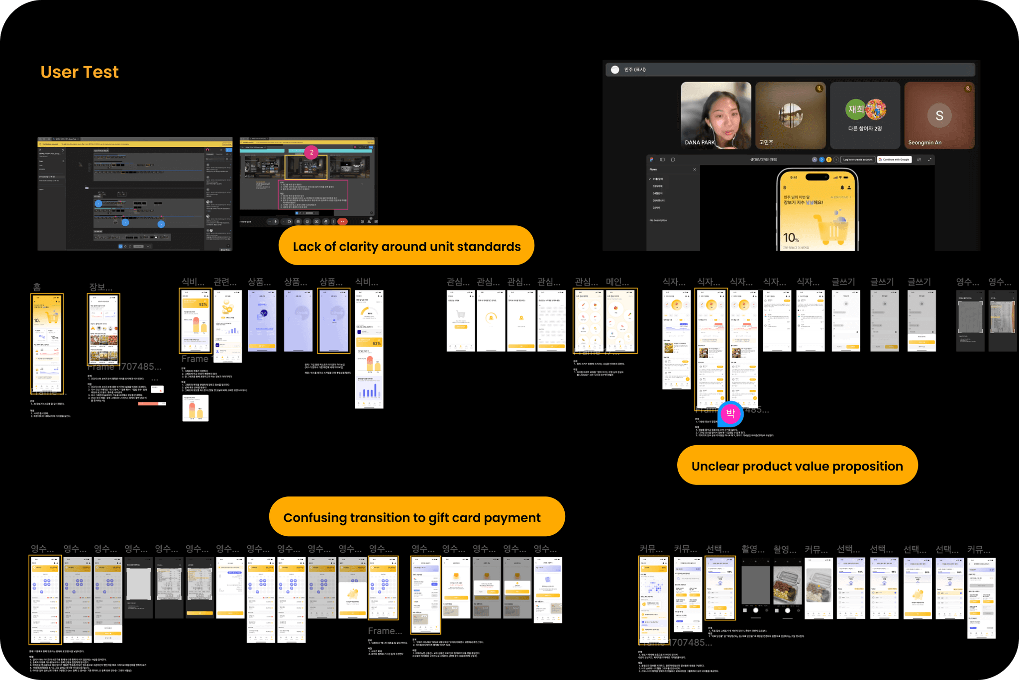The image size is (1019, 680).
Task: Click the blue Share button in Figma
Action: click(x=229, y=150)
